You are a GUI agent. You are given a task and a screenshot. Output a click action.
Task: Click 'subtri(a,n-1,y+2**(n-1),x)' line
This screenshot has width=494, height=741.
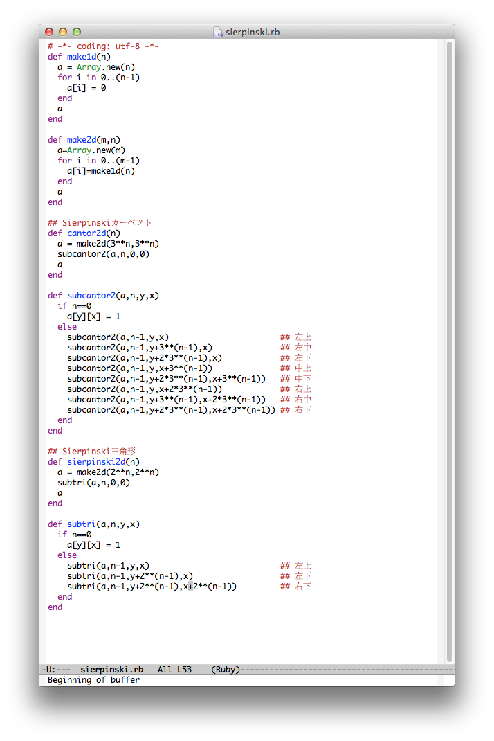(x=130, y=577)
